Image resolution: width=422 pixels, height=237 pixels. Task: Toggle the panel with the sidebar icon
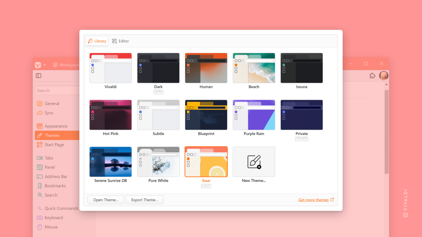38,76
